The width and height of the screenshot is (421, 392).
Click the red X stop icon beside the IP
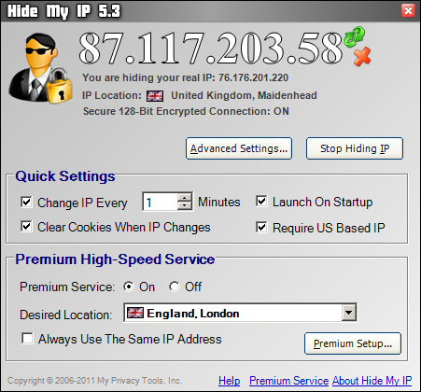tap(362, 56)
